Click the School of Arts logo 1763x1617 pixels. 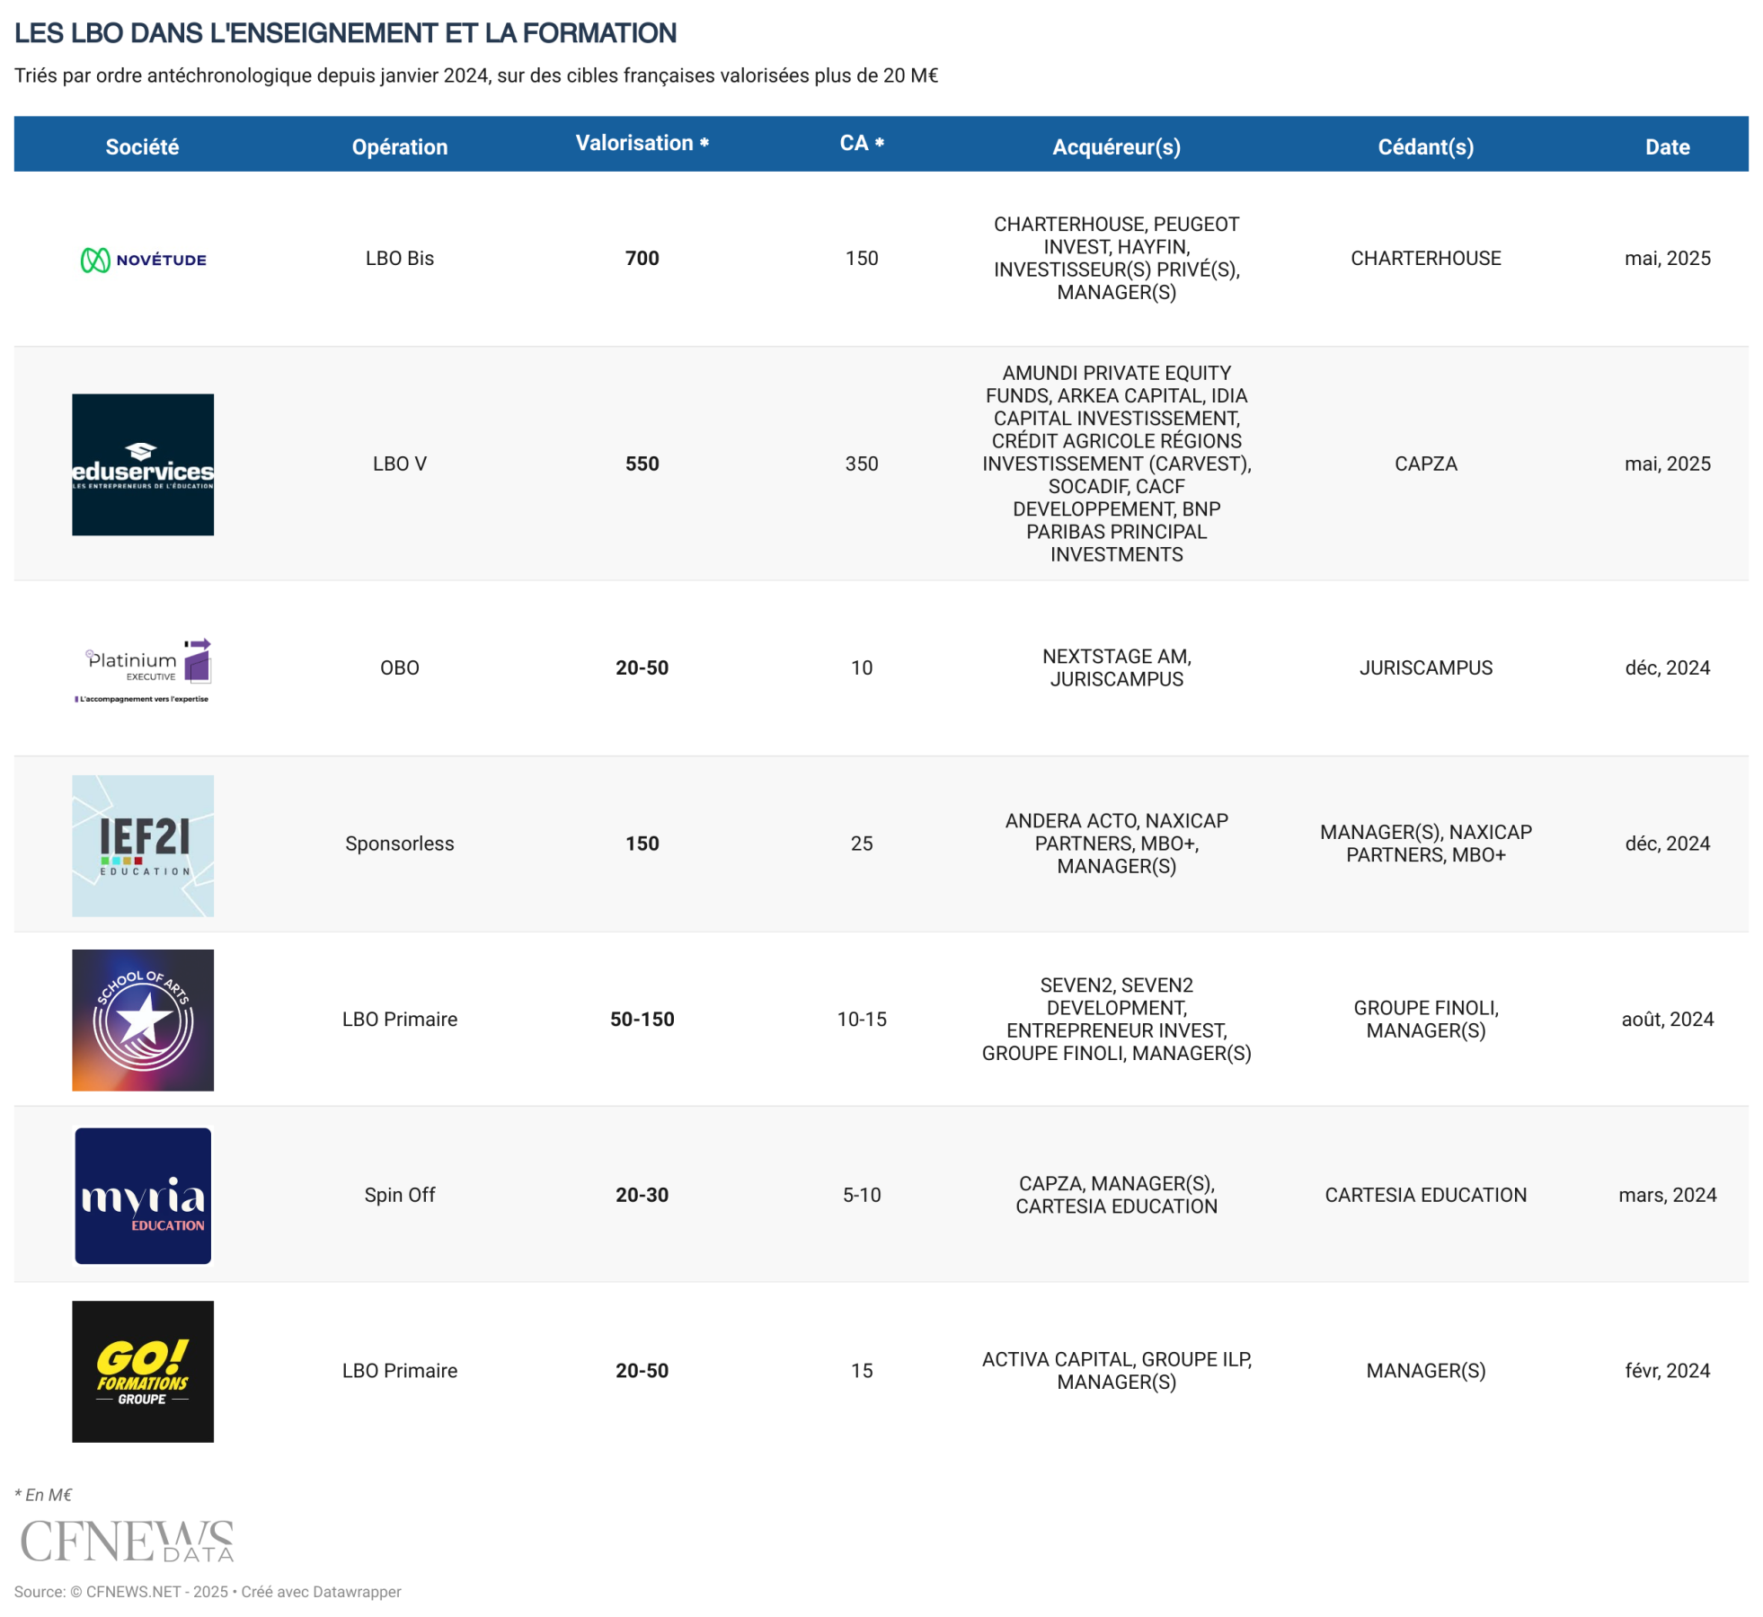pyautogui.click(x=143, y=1020)
